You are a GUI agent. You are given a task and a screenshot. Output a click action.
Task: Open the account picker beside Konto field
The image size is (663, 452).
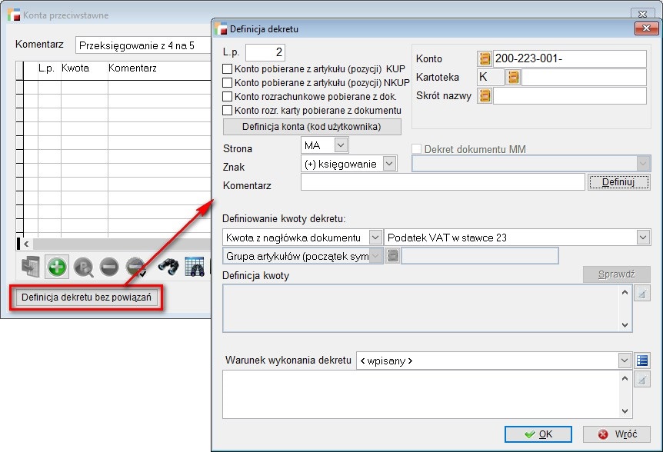point(484,58)
